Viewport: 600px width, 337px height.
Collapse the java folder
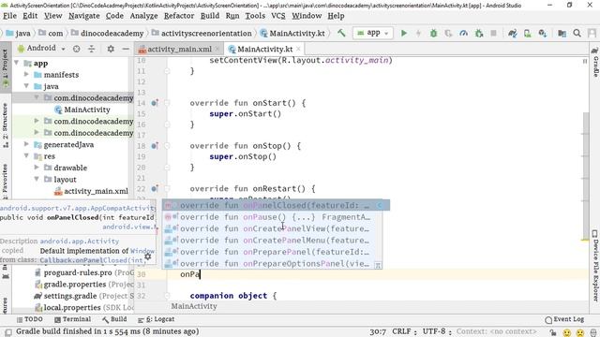click(x=26, y=86)
